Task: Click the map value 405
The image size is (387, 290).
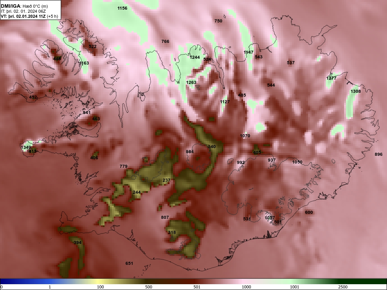Action: [x=257, y=152]
